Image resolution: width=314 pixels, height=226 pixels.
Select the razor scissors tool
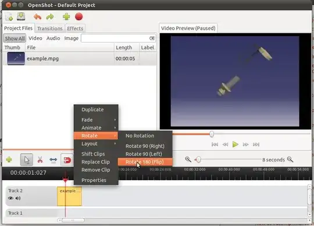(x=40, y=160)
